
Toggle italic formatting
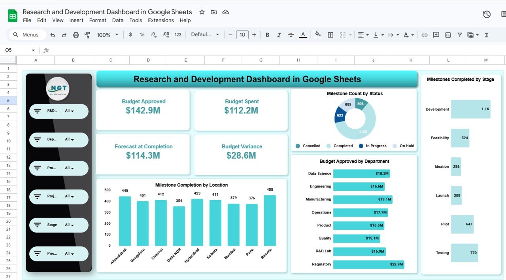click(x=279, y=35)
